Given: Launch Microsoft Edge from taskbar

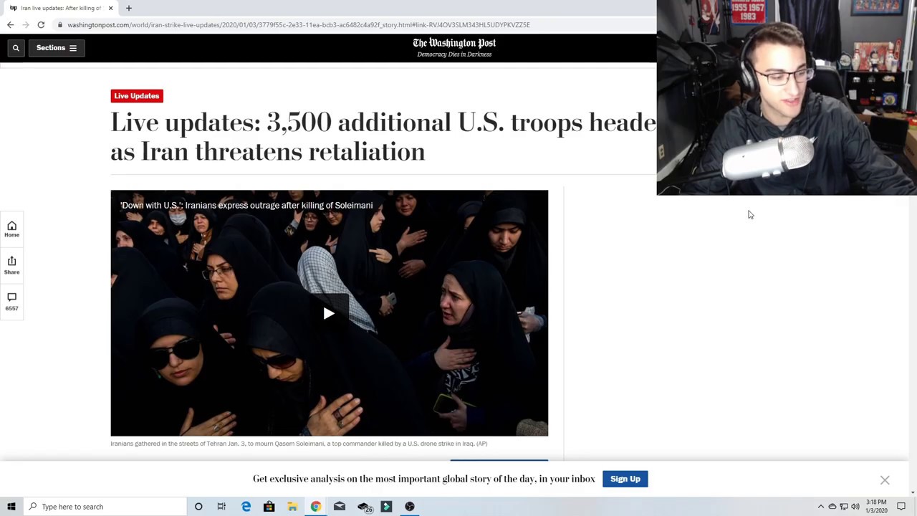Looking at the screenshot, I should (x=246, y=507).
